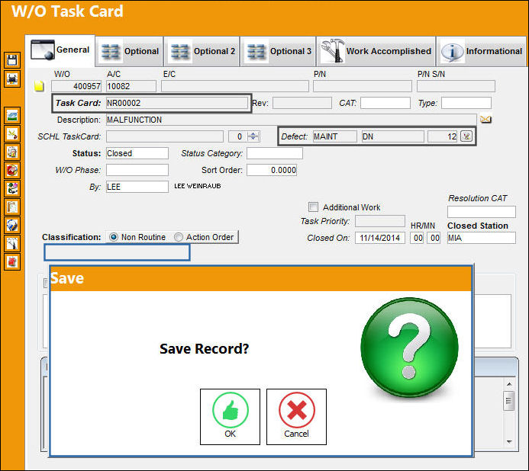Click the landscape picture icon in sidebar
The image size is (529, 471).
pos(12,116)
